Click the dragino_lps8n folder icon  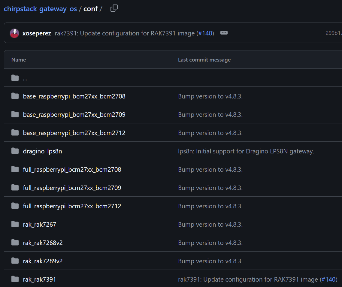pyautogui.click(x=15, y=151)
